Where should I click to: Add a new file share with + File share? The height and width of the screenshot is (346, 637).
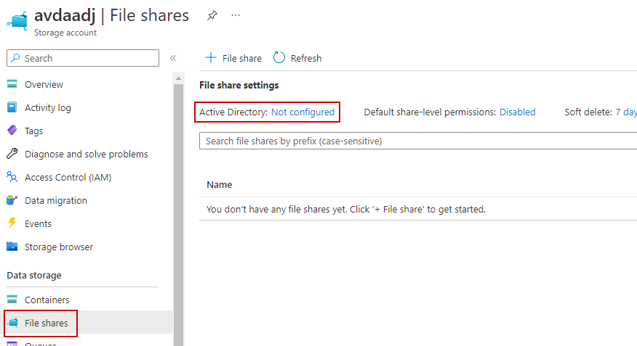click(233, 58)
